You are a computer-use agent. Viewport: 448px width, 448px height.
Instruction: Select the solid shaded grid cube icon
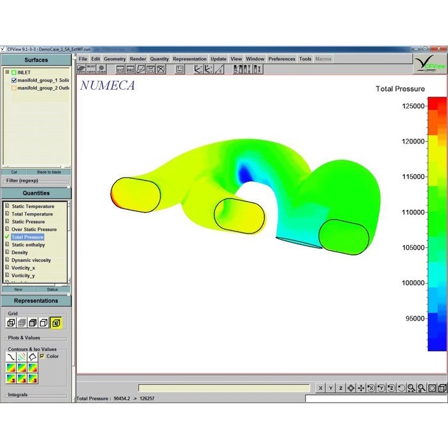point(32,323)
